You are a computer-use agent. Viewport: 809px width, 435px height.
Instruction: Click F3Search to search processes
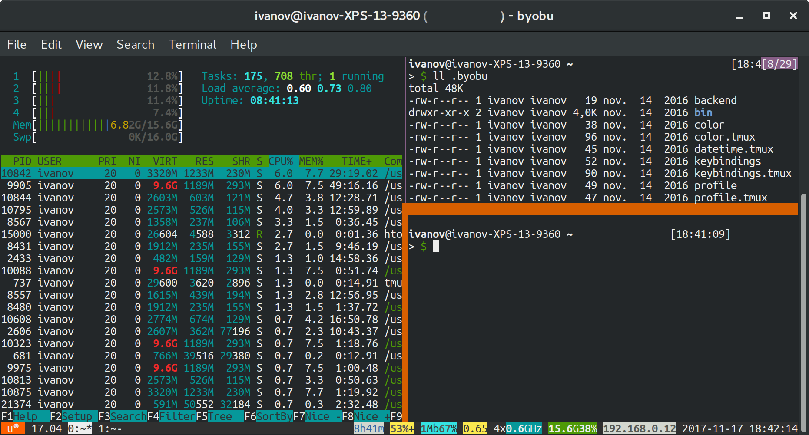click(122, 416)
